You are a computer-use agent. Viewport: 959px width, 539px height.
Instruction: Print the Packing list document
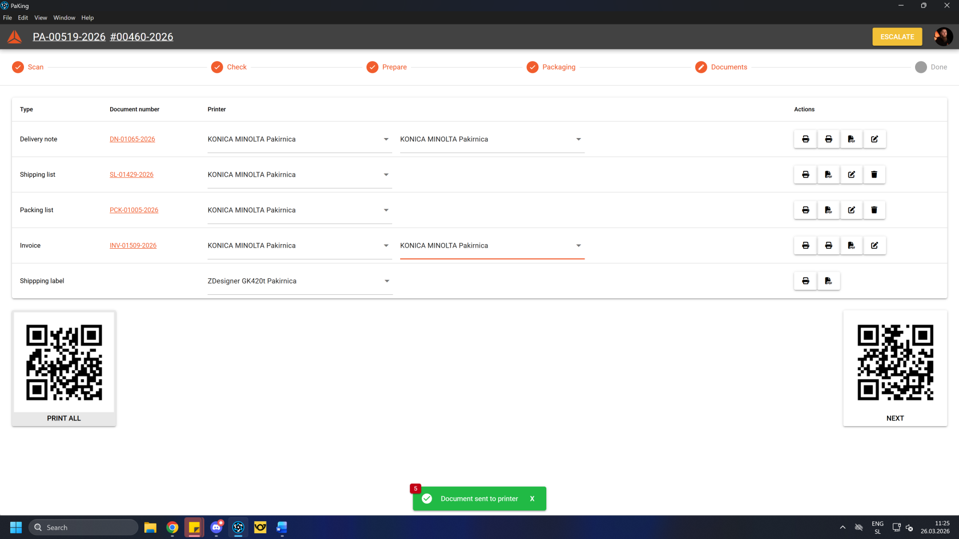pyautogui.click(x=805, y=210)
